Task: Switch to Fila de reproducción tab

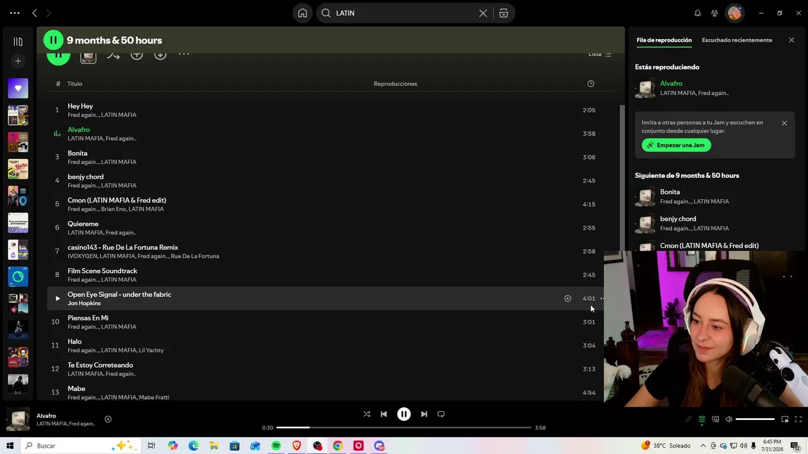Action: pos(664,40)
